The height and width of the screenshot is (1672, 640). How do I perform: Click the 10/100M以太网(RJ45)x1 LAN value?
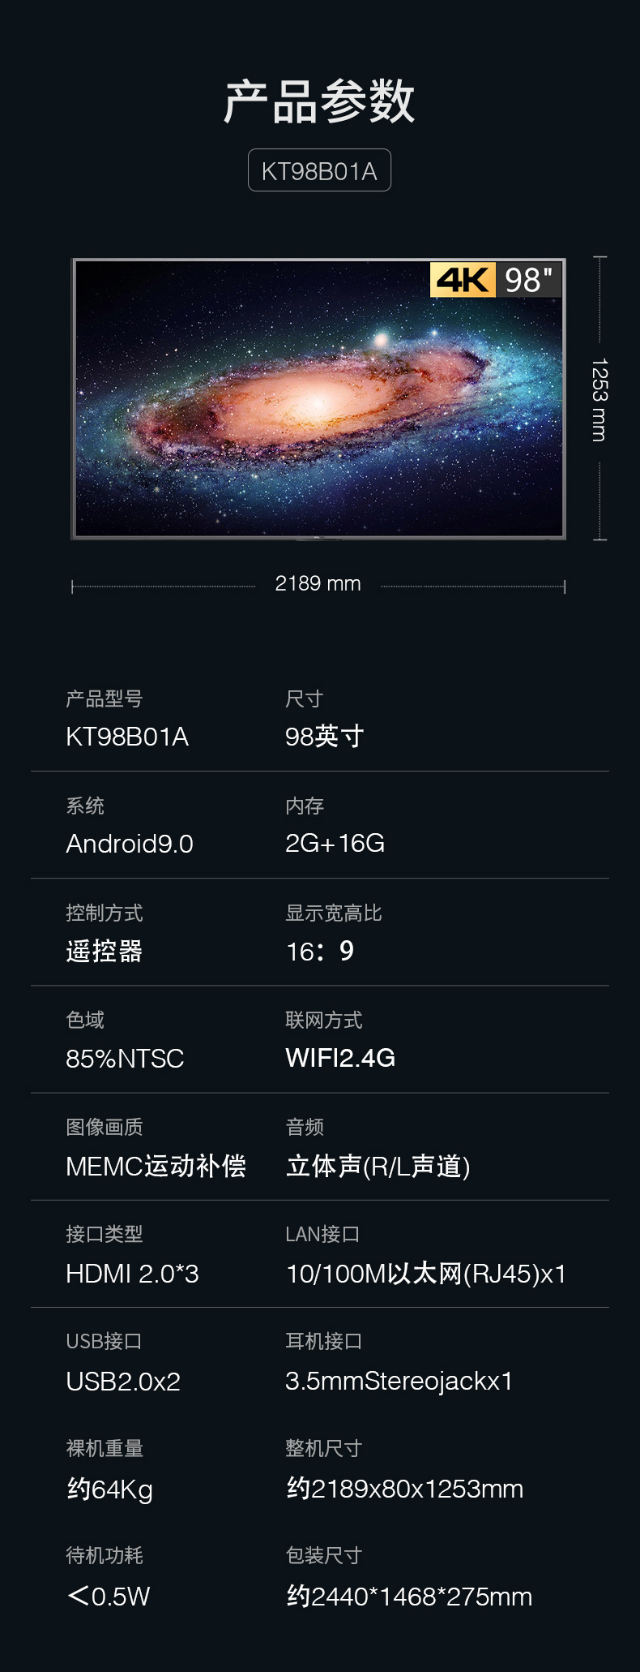(x=425, y=1274)
